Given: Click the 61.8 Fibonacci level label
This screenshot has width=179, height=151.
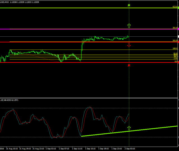Looking at the screenshot, I should pyautogui.click(x=176, y=53).
